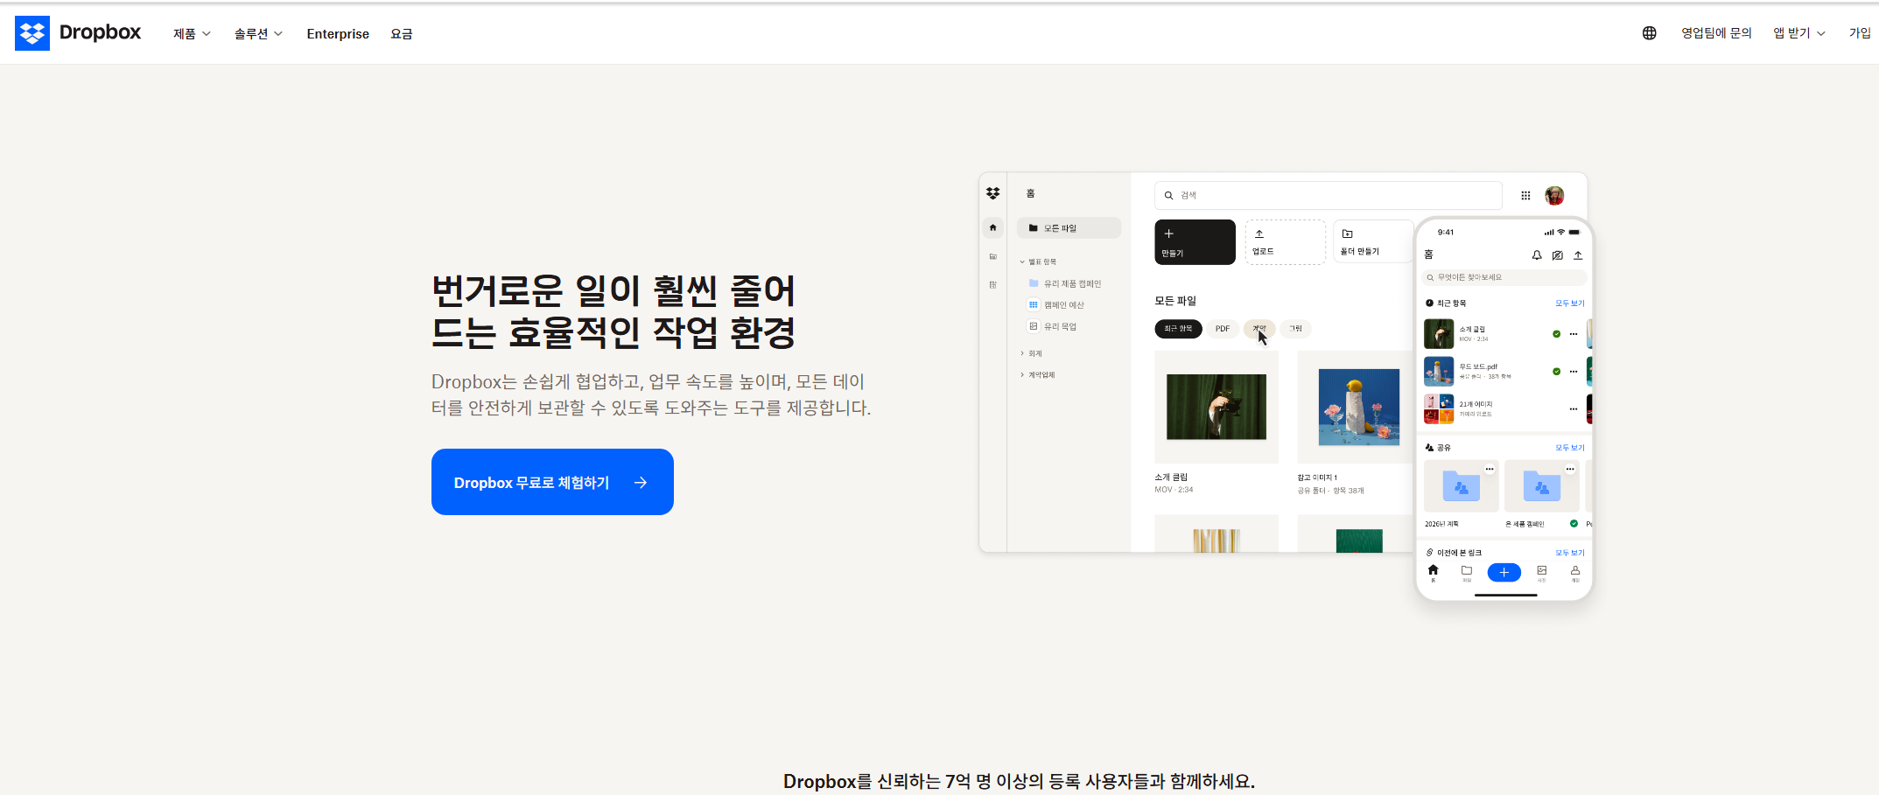The image size is (1879, 795).
Task: Click the 검색 search field in mockup
Action: point(1328,195)
